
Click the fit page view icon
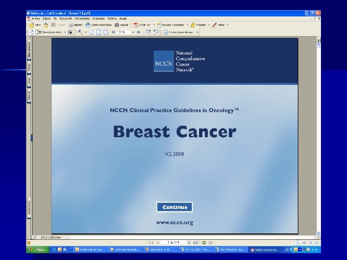[x=98, y=32]
